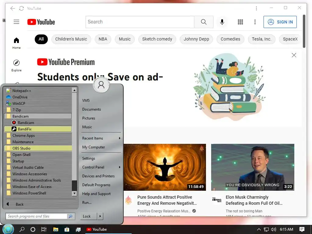Expand the Recent Items submenu
Image resolution: width=312 pixels, height=234 pixels.
pos(101,138)
